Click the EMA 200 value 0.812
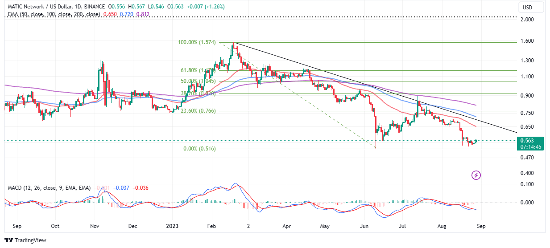Screen dimensions: 550x248 pyautogui.click(x=143, y=14)
